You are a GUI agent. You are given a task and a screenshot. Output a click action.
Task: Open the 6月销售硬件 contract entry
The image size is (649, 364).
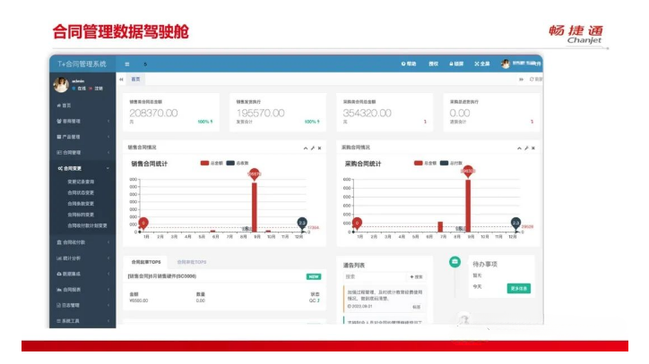[x=162, y=276]
